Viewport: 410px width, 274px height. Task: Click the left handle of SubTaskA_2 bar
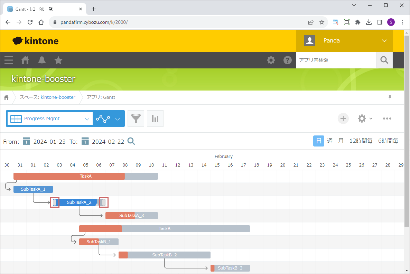pyautogui.click(x=55, y=202)
